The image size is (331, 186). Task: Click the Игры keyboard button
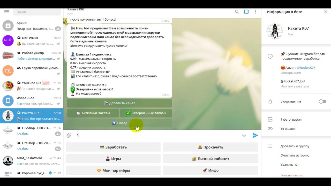coord(113,159)
